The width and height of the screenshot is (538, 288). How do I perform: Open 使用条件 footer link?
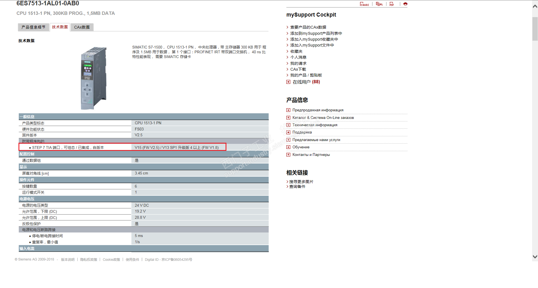(133, 260)
